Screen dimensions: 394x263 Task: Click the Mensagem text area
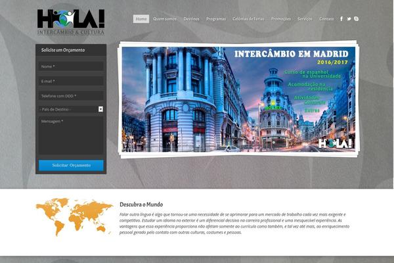click(71, 135)
